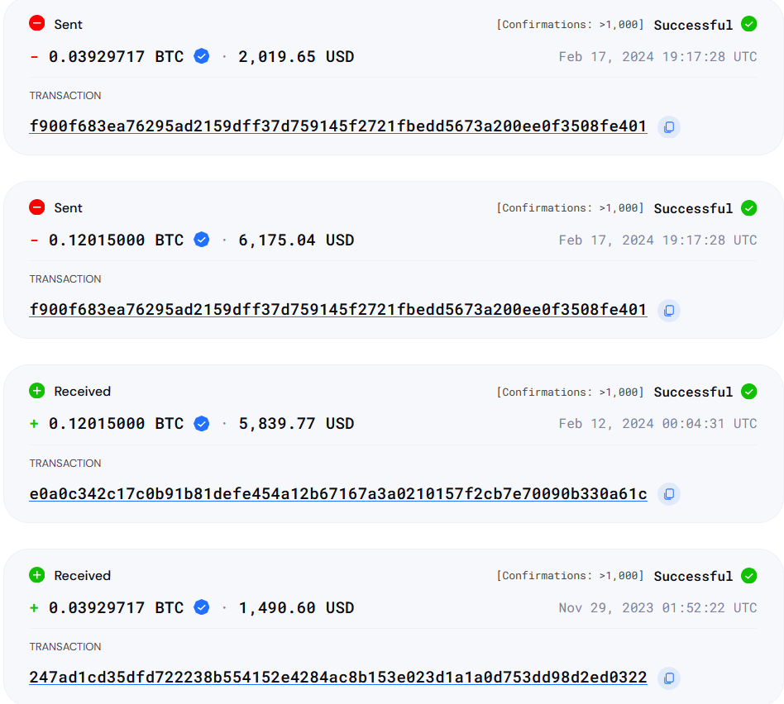Open f900f683 hash link under 2,019.65 USD transaction

[x=337, y=127]
